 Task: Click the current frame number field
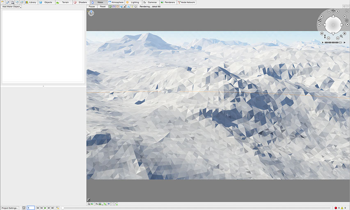pyautogui.click(x=31, y=208)
